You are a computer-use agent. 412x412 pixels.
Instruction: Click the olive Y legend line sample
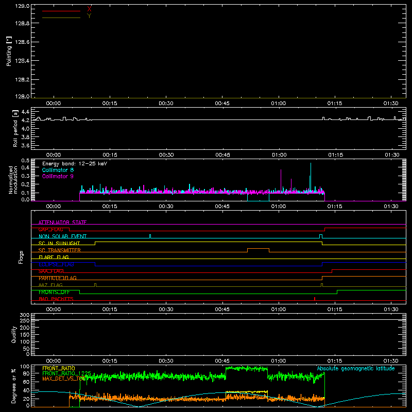point(61,18)
